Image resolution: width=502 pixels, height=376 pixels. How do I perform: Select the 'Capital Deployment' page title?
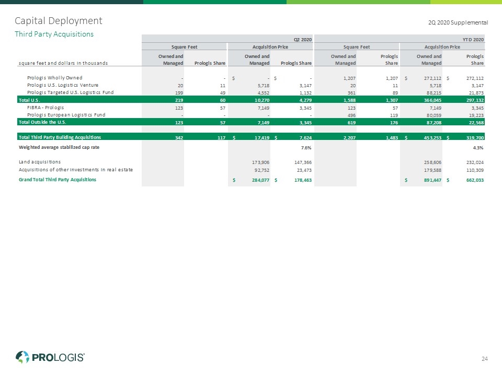coord(59,21)
